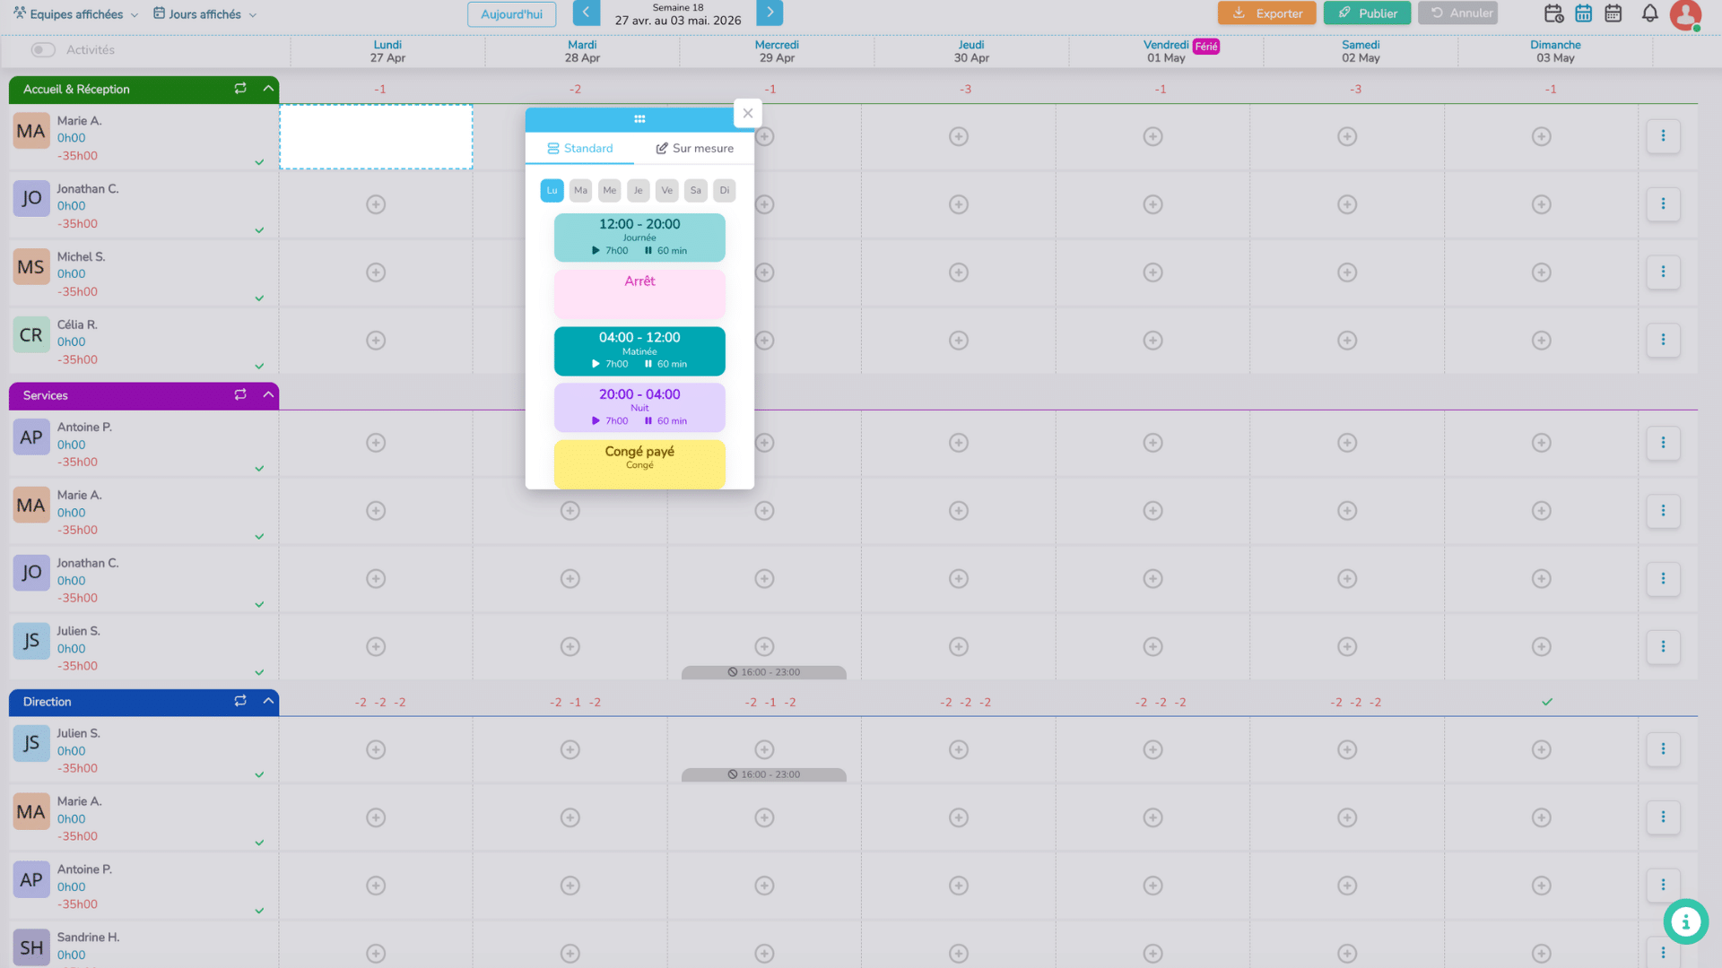The height and width of the screenshot is (968, 1722).
Task: Select Lu day in shift popup
Action: (552, 190)
